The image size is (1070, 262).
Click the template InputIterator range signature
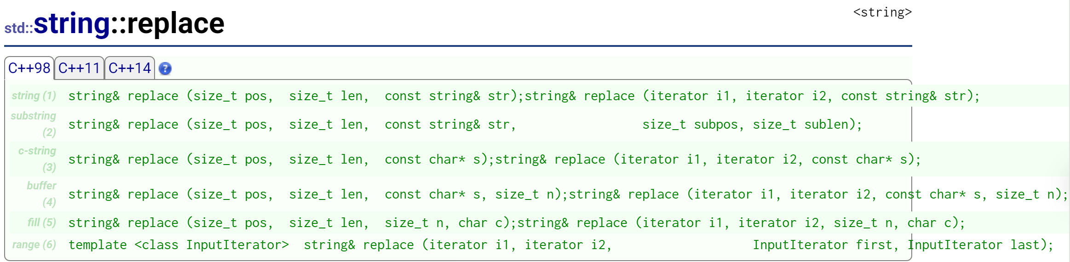tap(561, 245)
